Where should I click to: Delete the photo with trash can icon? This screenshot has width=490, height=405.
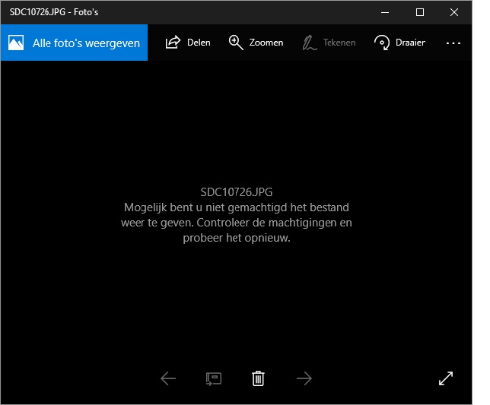tap(259, 378)
